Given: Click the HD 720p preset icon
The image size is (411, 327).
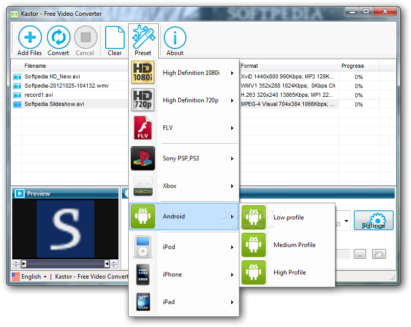Looking at the screenshot, I should [143, 100].
